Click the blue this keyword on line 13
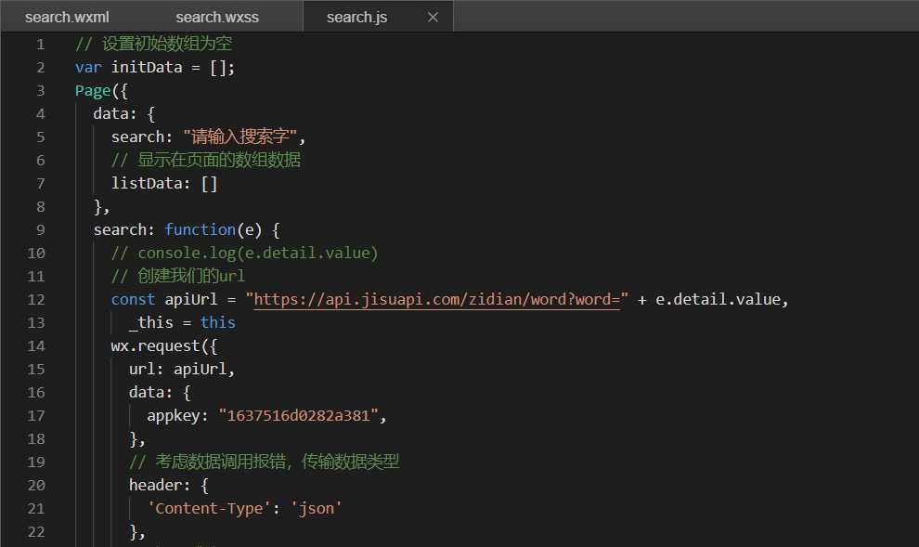This screenshot has height=547, width=919. [217, 323]
